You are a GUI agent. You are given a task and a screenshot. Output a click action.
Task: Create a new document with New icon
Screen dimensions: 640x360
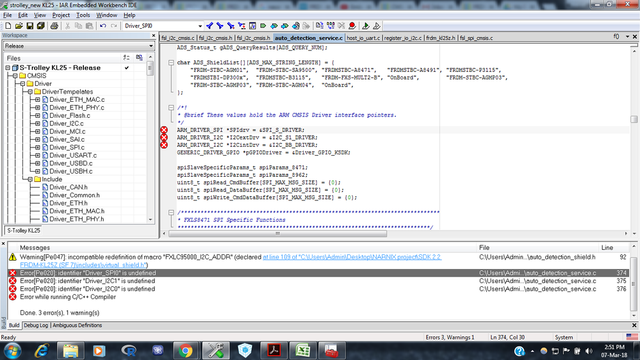click(x=8, y=26)
